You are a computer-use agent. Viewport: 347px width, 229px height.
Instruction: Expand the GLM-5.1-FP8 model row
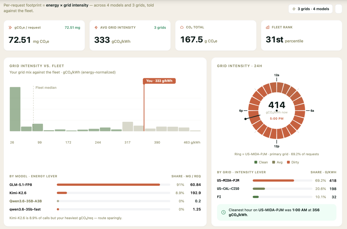click(105, 185)
